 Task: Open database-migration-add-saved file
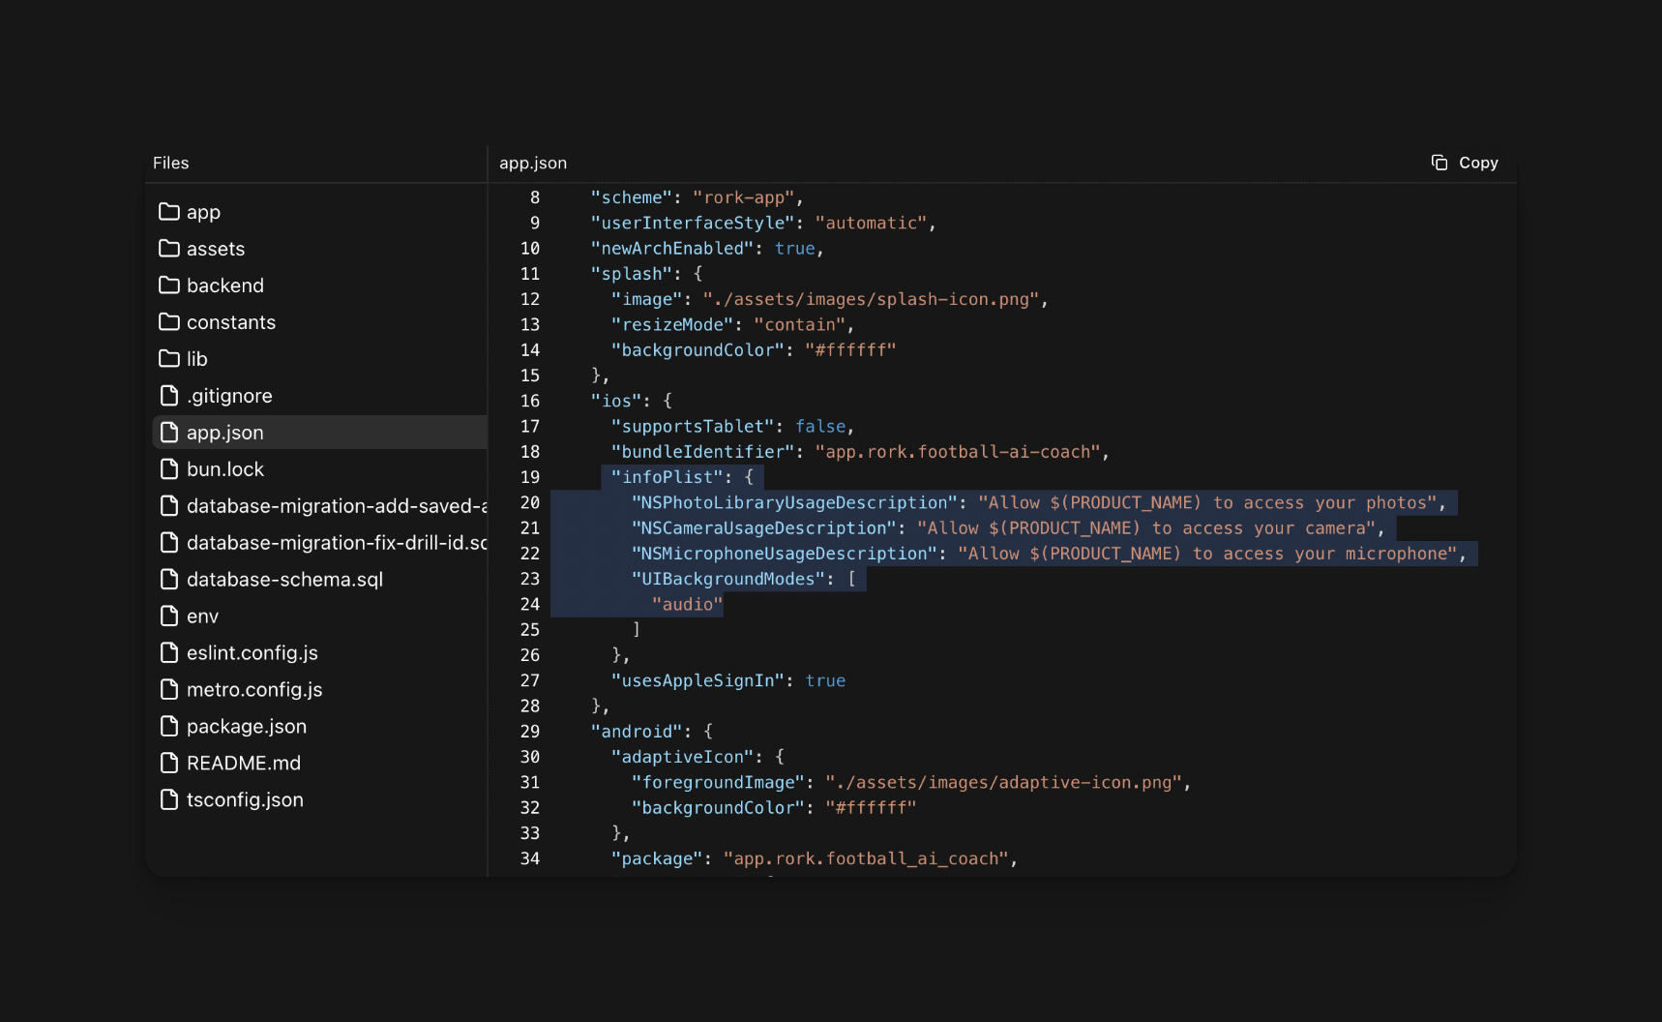pos(319,505)
